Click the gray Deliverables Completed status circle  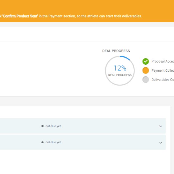[146, 80]
